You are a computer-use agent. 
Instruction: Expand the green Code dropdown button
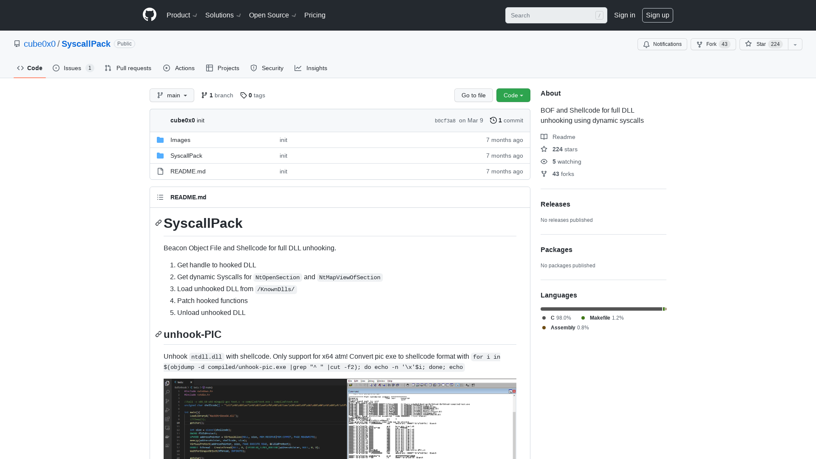point(513,95)
